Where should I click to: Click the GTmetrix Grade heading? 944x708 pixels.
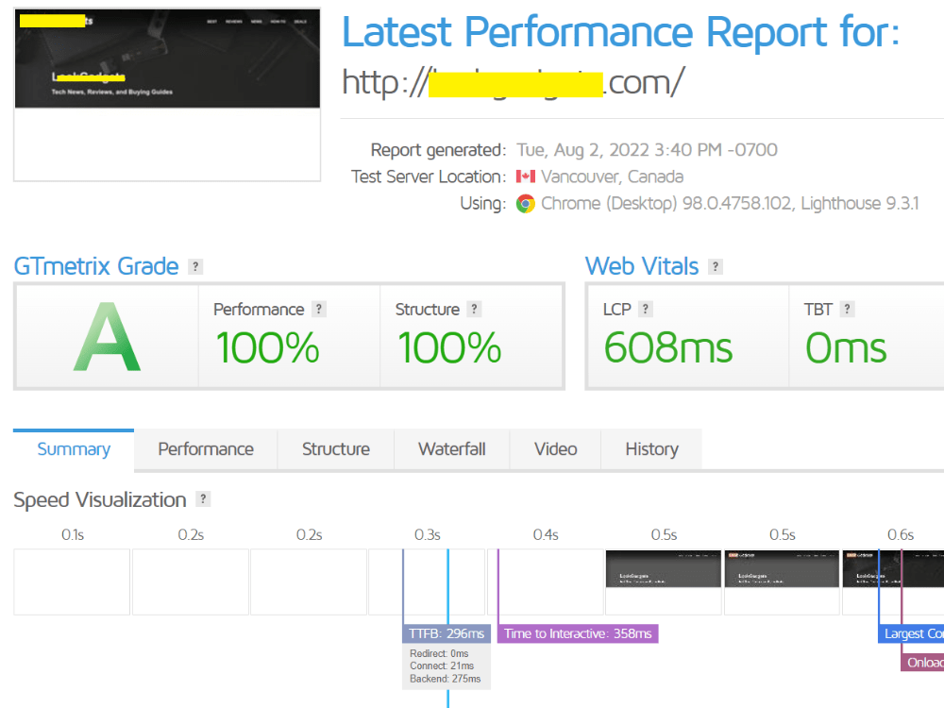pyautogui.click(x=96, y=266)
